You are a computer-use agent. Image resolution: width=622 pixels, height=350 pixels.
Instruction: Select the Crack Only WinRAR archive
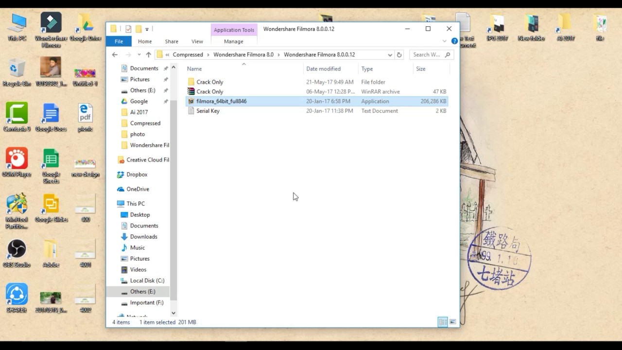(x=317, y=92)
